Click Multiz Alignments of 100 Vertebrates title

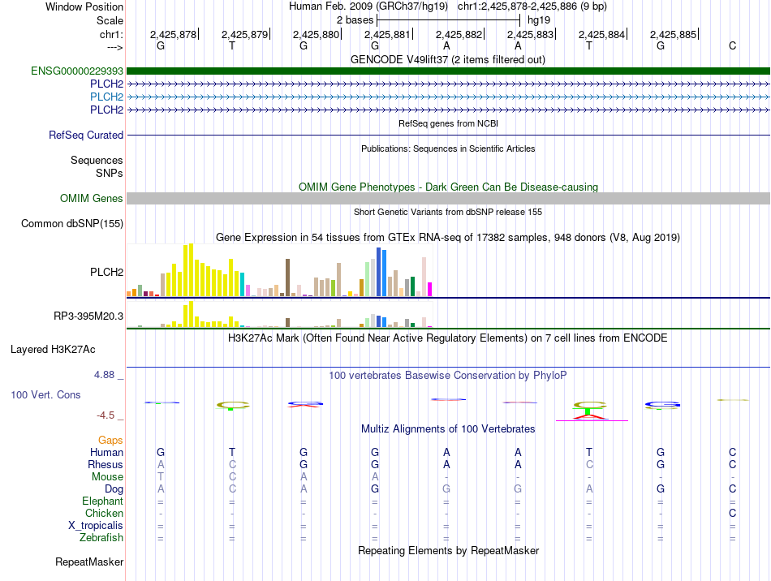tap(448, 429)
